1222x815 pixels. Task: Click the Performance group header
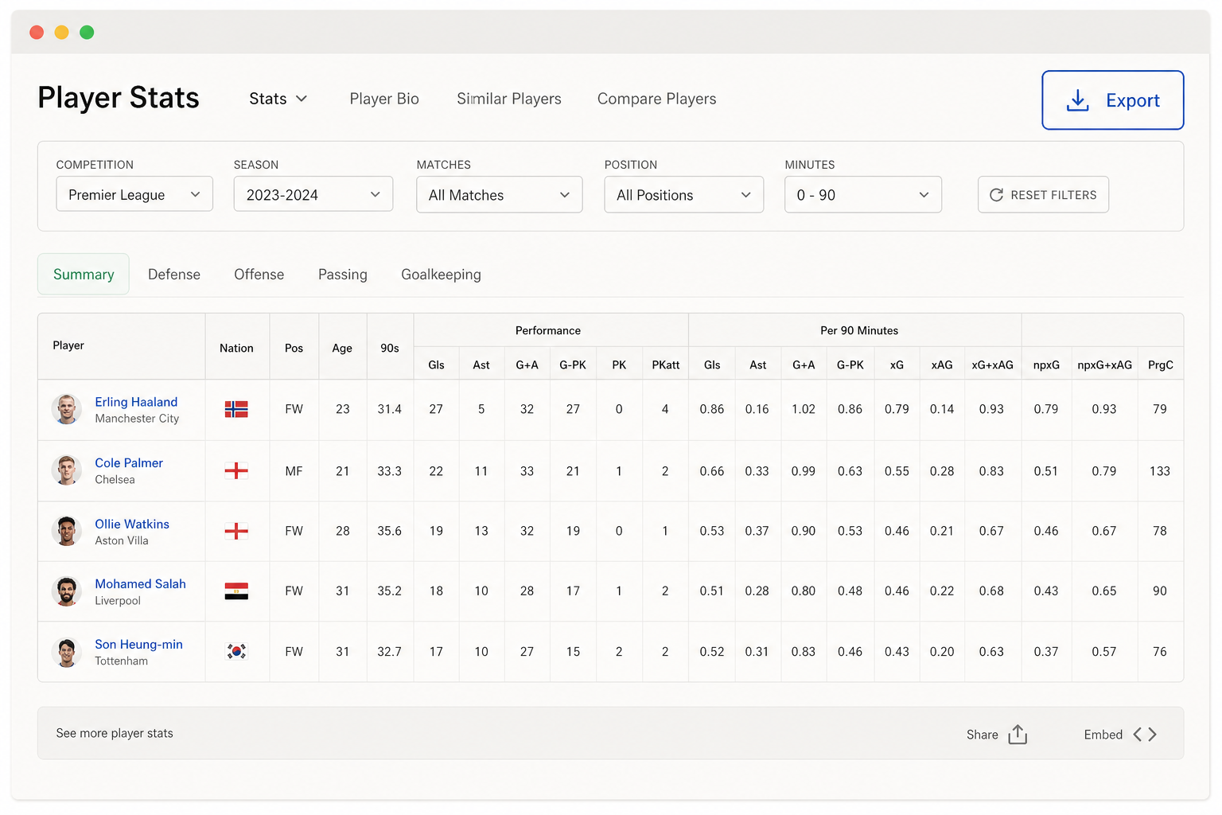click(548, 330)
